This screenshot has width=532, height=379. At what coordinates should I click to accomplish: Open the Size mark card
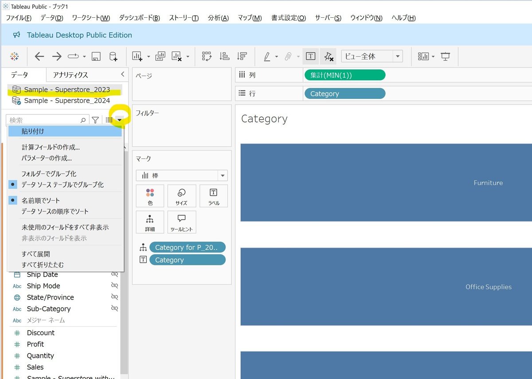181,196
